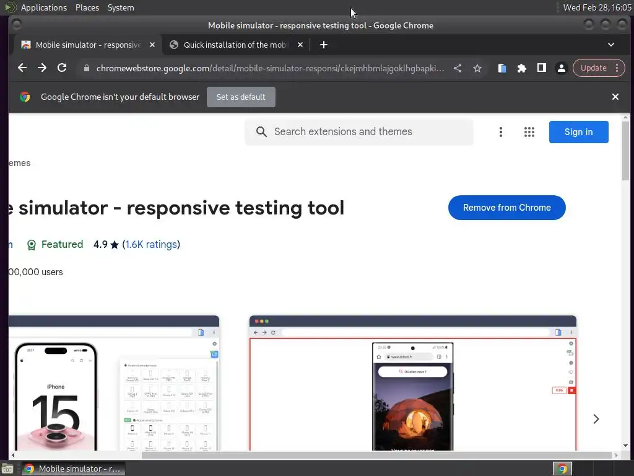634x476 pixels.
Task: Click the show desktop icon in taskbar
Action: click(7, 469)
